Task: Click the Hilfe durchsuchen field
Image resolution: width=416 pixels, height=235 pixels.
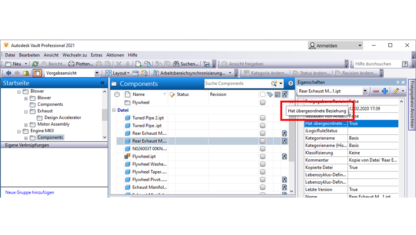Action: click(x=377, y=64)
